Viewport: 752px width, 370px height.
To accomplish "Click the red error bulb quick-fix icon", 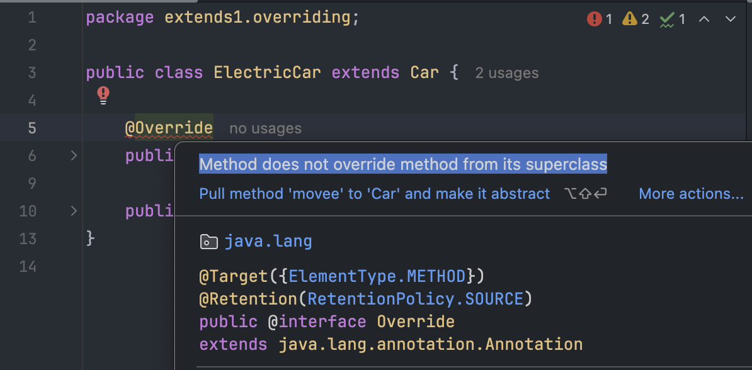I will click(103, 96).
